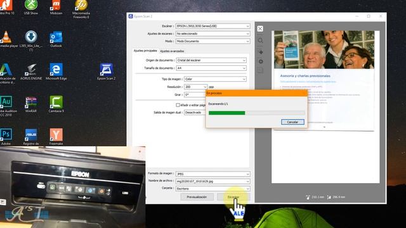Viewport: 406px width, 228px height.
Task: Expand the Tipo de imagen dropdown
Action: click(x=215, y=79)
